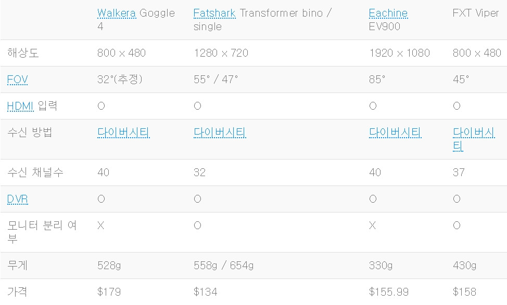Click the 558g / 654g weight cell
The height and width of the screenshot is (305, 507).
(223, 266)
